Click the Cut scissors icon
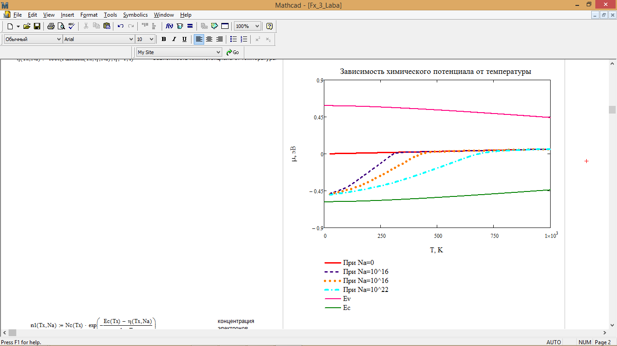This screenshot has width=617, height=346. click(x=86, y=26)
